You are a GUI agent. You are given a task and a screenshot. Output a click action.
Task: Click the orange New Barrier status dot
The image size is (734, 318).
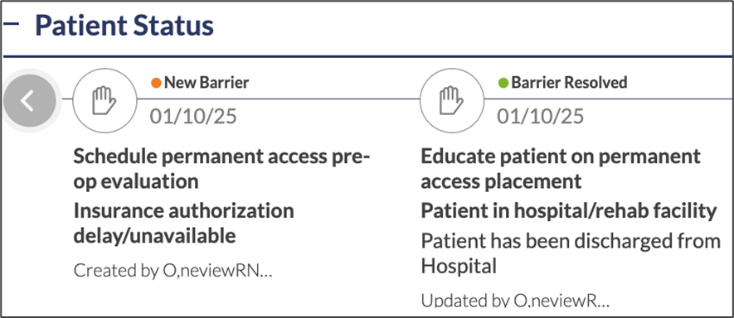(x=157, y=84)
